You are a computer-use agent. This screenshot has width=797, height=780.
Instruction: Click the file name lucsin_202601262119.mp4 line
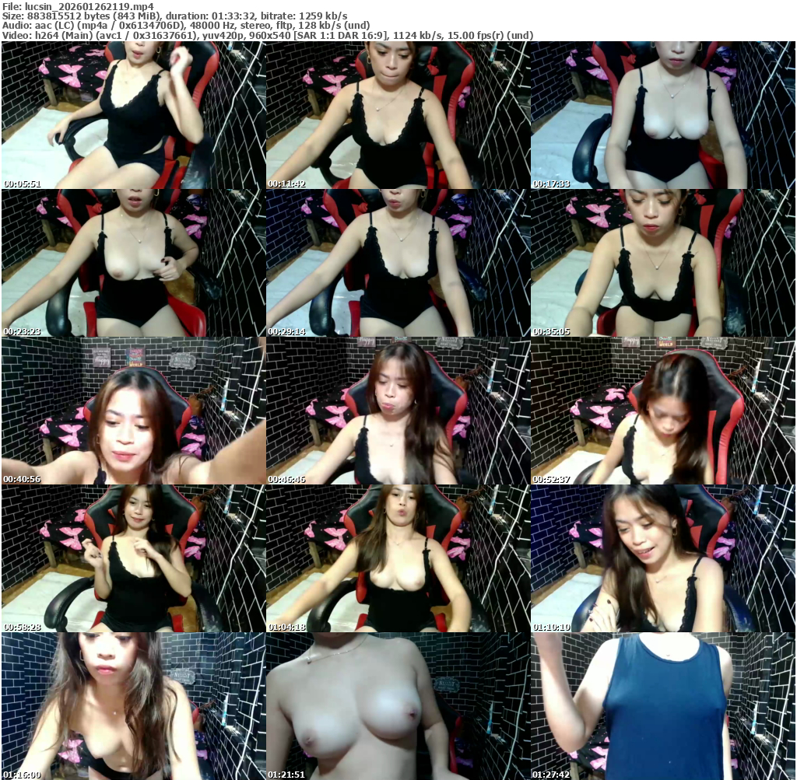(78, 6)
